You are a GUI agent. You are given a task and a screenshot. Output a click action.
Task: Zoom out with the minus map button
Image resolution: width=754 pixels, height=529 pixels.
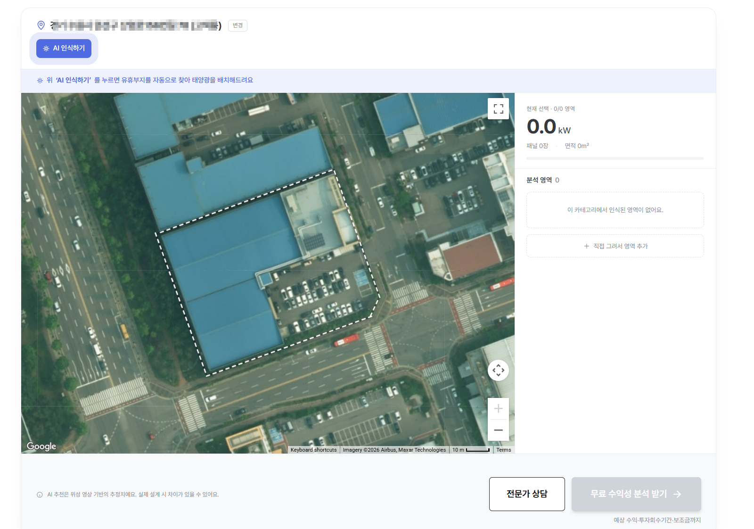coord(498,430)
